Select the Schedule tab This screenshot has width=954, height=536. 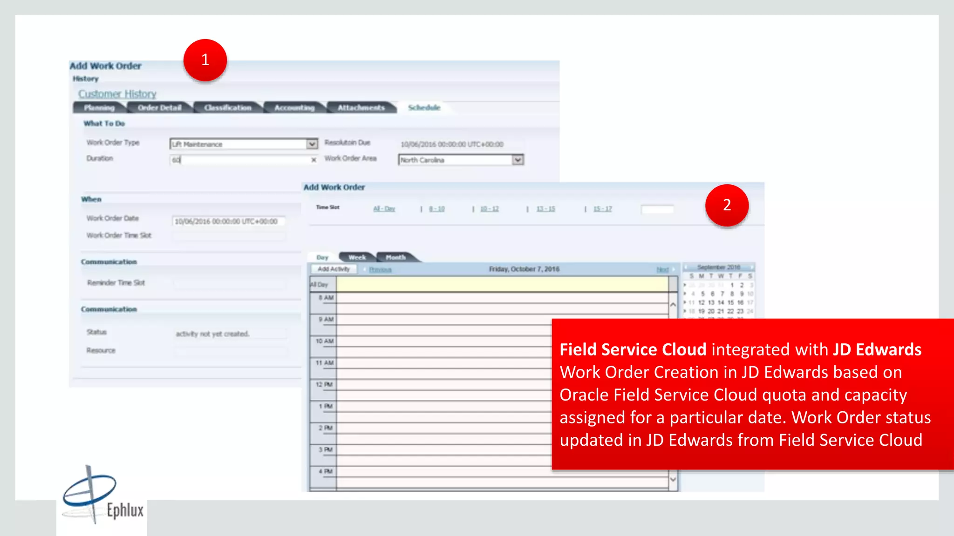424,107
